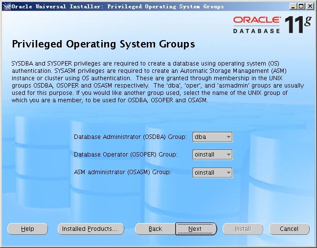Screen dimensions: 317x248
Task: Click the Database Administrator (OSDBA) Group label
Action: tap(130, 137)
